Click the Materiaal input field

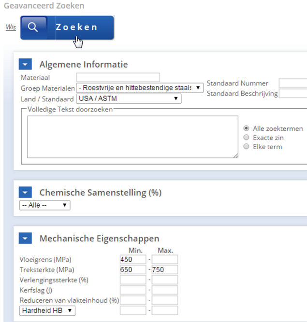118,77
